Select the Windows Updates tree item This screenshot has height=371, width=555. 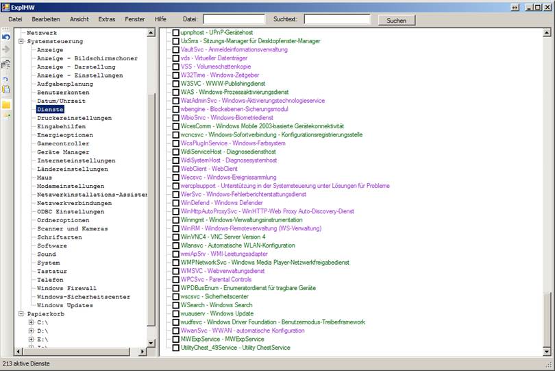tap(65, 305)
